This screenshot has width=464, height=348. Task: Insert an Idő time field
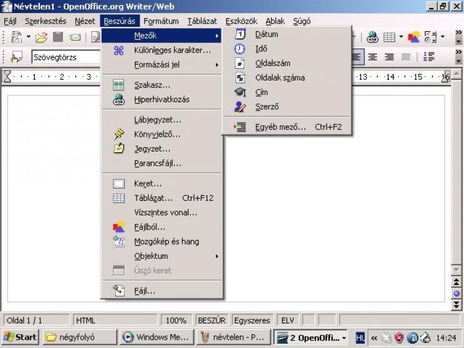tap(287, 49)
